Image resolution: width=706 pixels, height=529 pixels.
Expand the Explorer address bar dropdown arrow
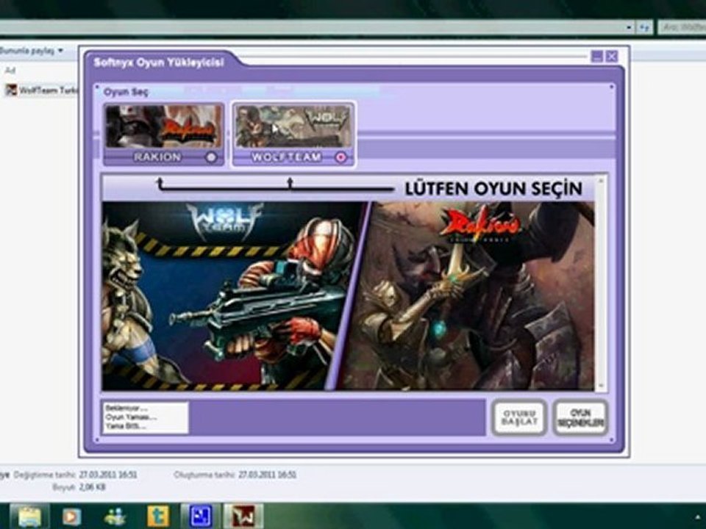tap(629, 27)
